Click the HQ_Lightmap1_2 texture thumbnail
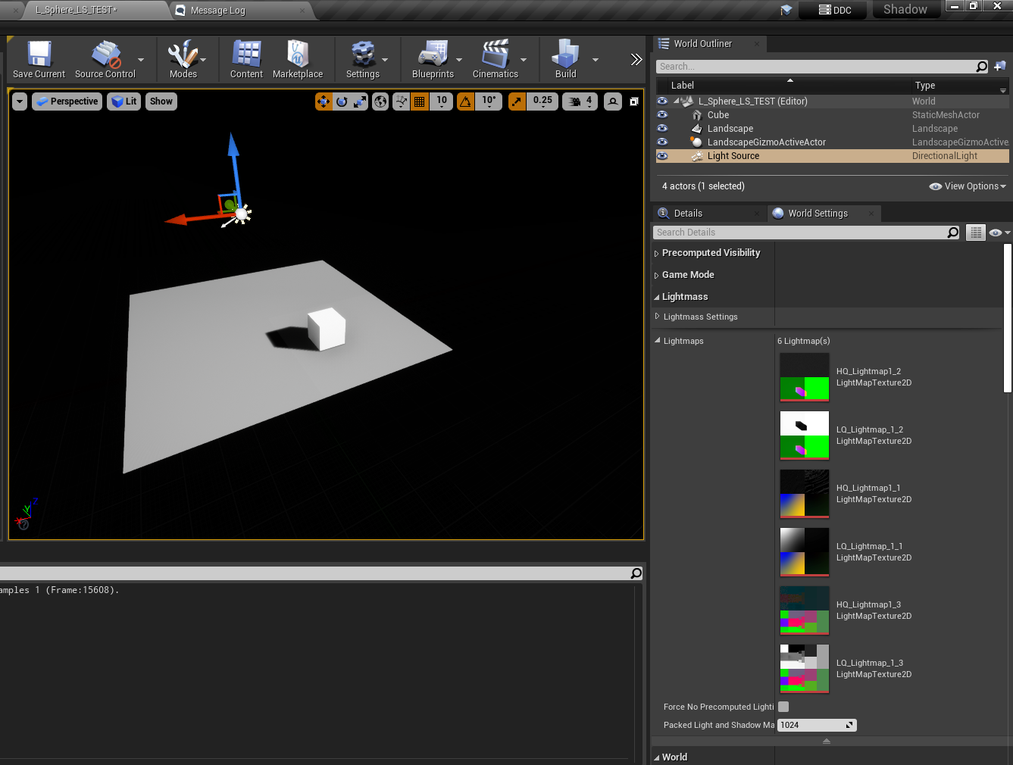The width and height of the screenshot is (1013, 765). tap(804, 376)
